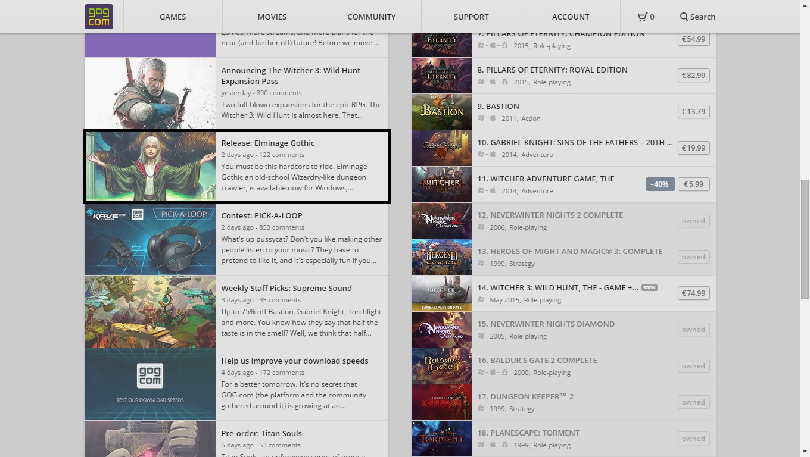Click €19.99 price for Gabriel Knight
Screen dimensions: 810x457
pyautogui.click(x=693, y=148)
